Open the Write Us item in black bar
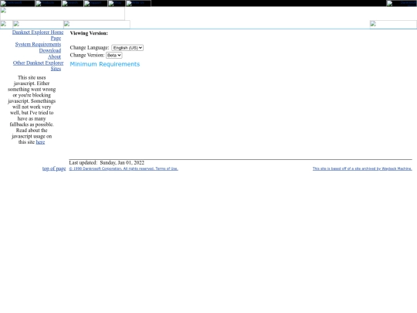The height and width of the screenshot is (313, 417). pos(138,3)
